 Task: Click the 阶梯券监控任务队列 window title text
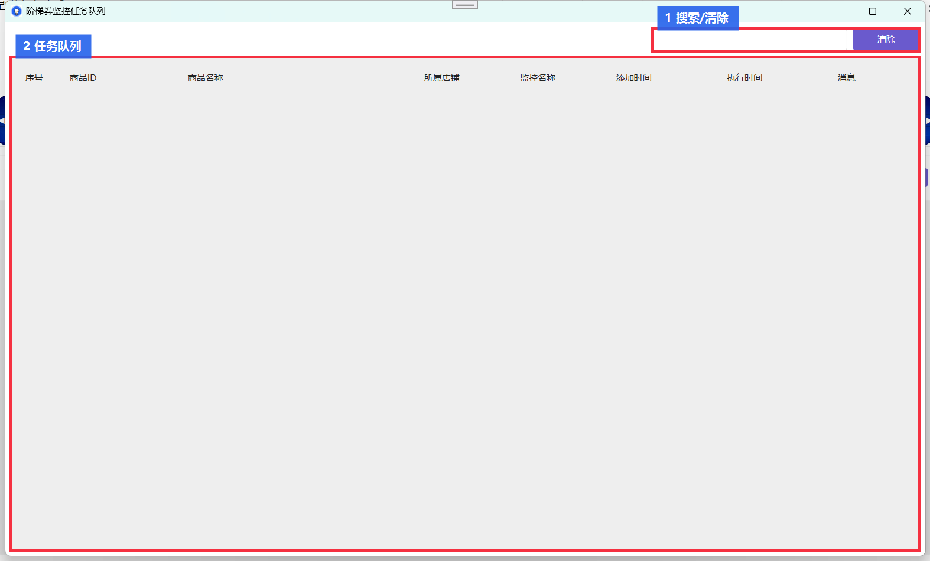click(x=66, y=11)
